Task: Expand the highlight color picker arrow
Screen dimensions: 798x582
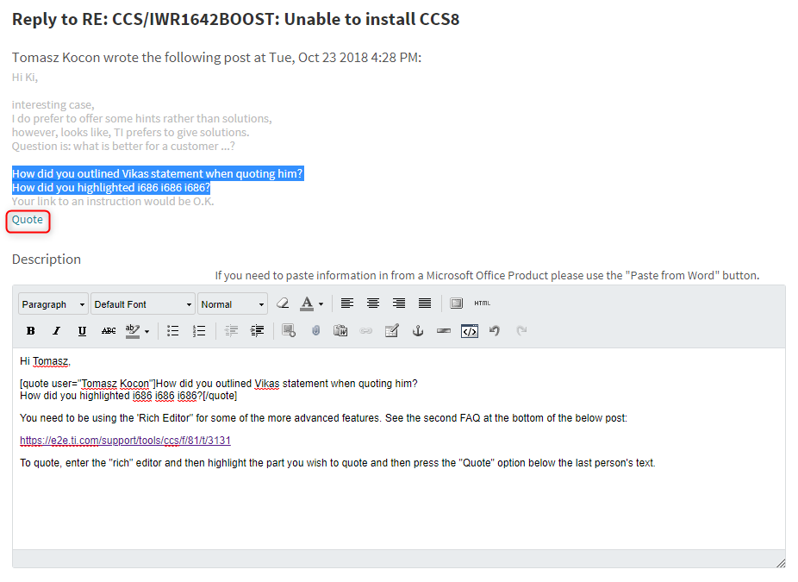Action: click(x=147, y=331)
